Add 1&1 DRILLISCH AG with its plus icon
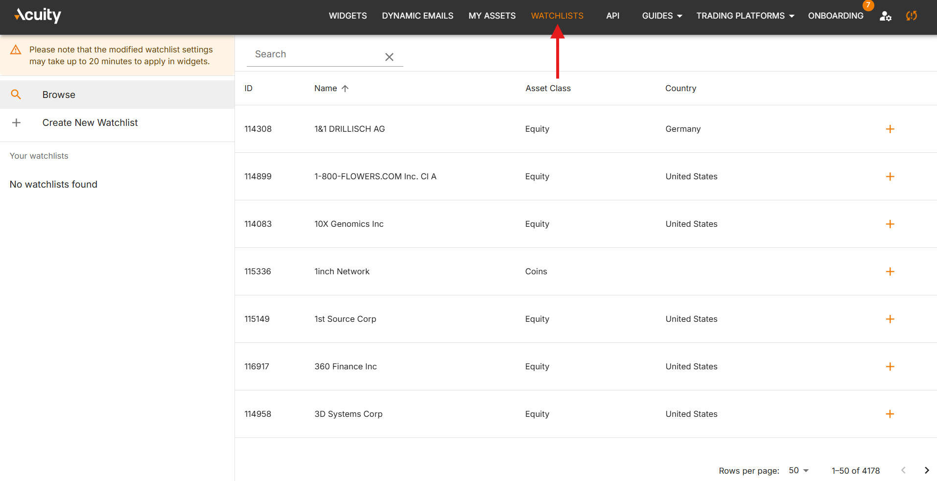 pos(890,129)
